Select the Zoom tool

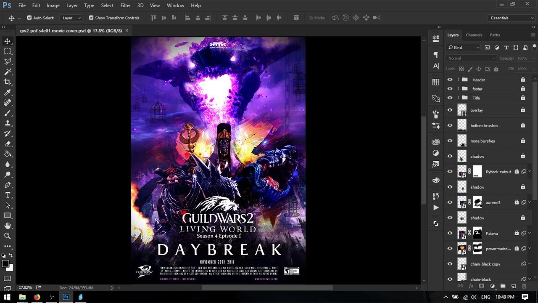8,236
